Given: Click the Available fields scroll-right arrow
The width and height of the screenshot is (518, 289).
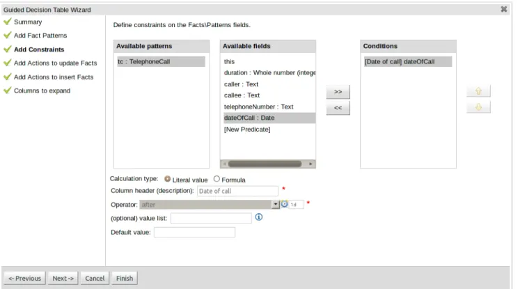Looking at the screenshot, I should point(311,164).
